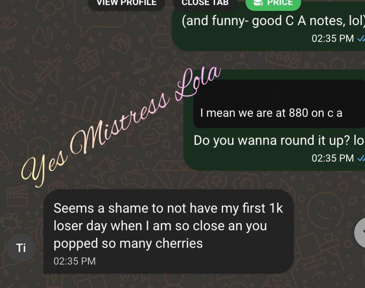
Task: Click "popped so many cherries" text line
Action: pos(128,244)
